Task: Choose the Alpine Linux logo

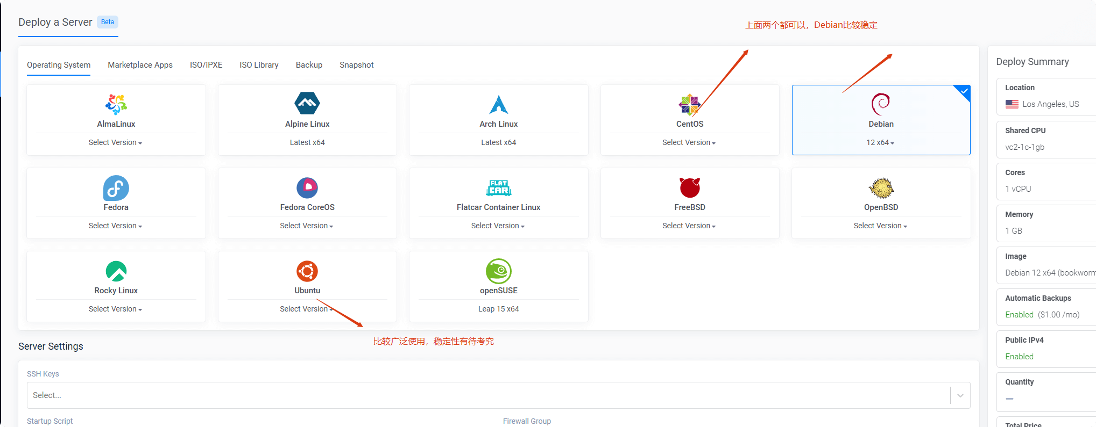Action: tap(307, 103)
